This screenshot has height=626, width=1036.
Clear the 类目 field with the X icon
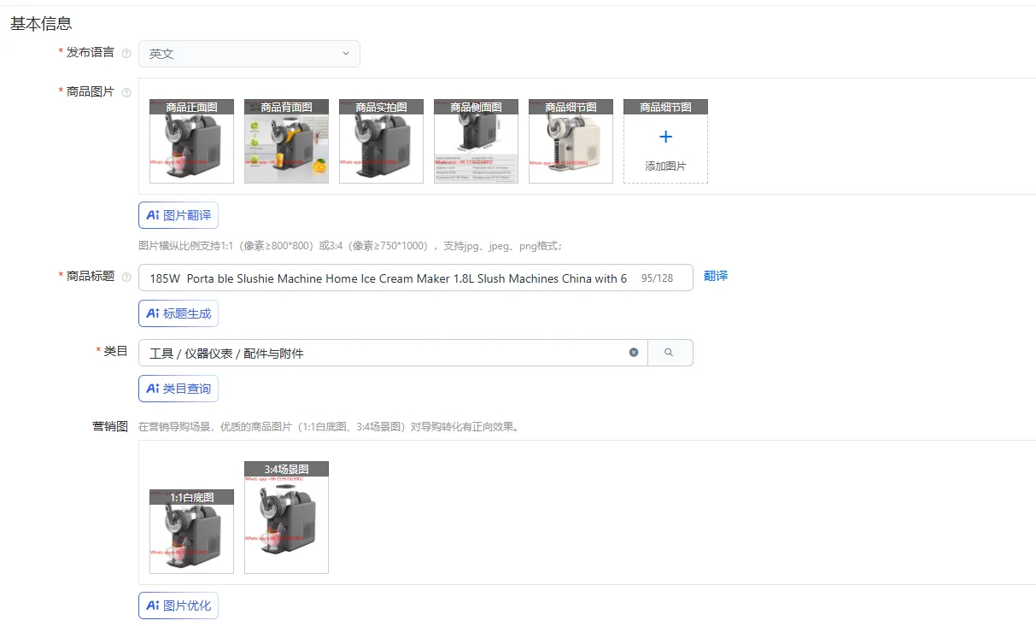pyautogui.click(x=634, y=353)
